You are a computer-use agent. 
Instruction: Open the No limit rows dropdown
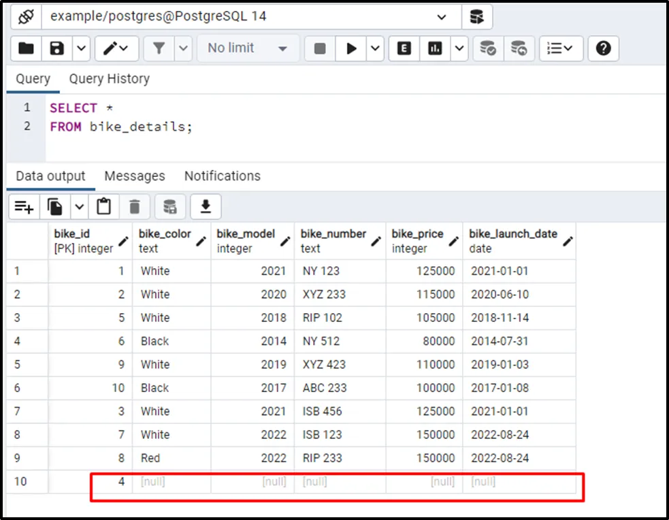pos(248,48)
